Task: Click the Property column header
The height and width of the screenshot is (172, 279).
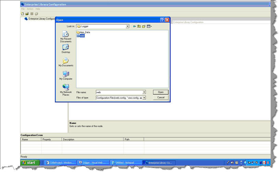Action: pyautogui.click(x=51, y=139)
